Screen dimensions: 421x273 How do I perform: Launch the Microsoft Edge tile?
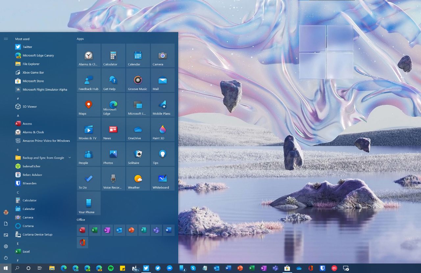point(113,105)
